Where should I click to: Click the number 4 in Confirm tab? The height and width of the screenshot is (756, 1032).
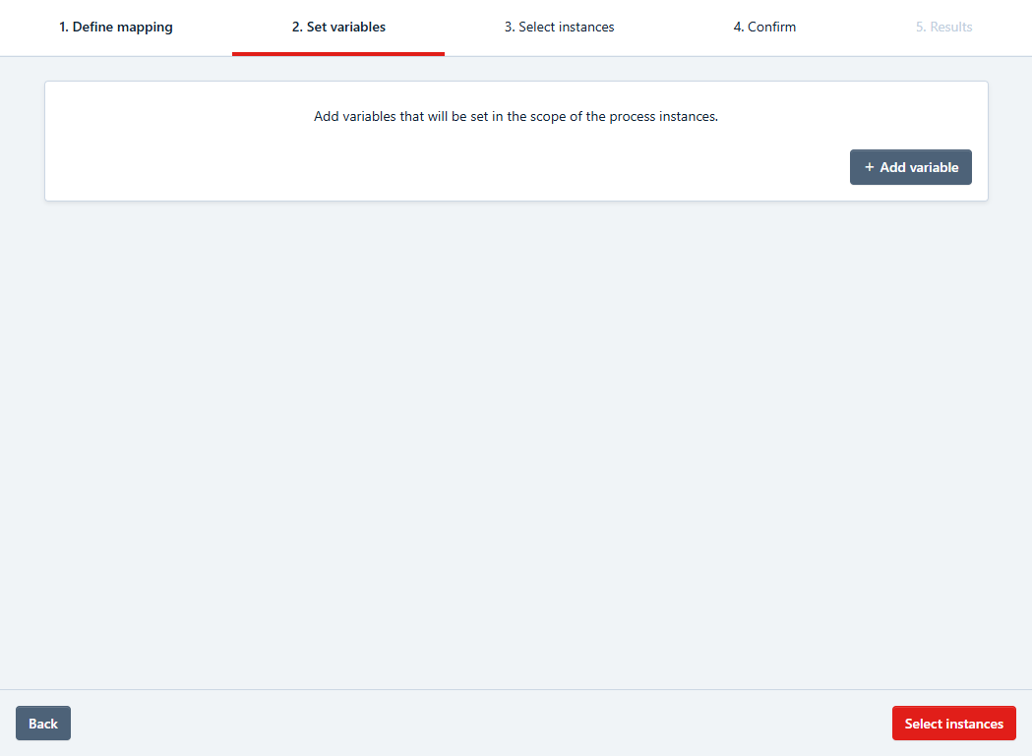point(737,28)
